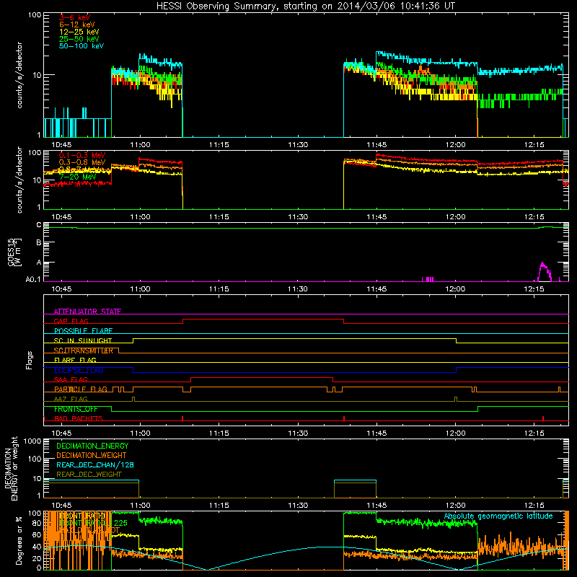This screenshot has width=577, height=577.
Task: Click 10:45 tick below the keV counts panel
Action: [61, 145]
